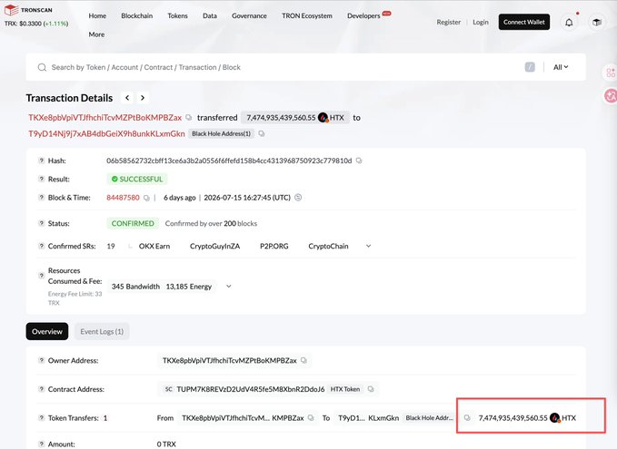Click help icon beside Status label
Viewport: 617px width, 449px height.
[x=41, y=223]
